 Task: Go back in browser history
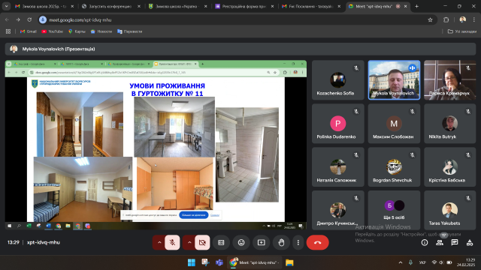(7, 20)
